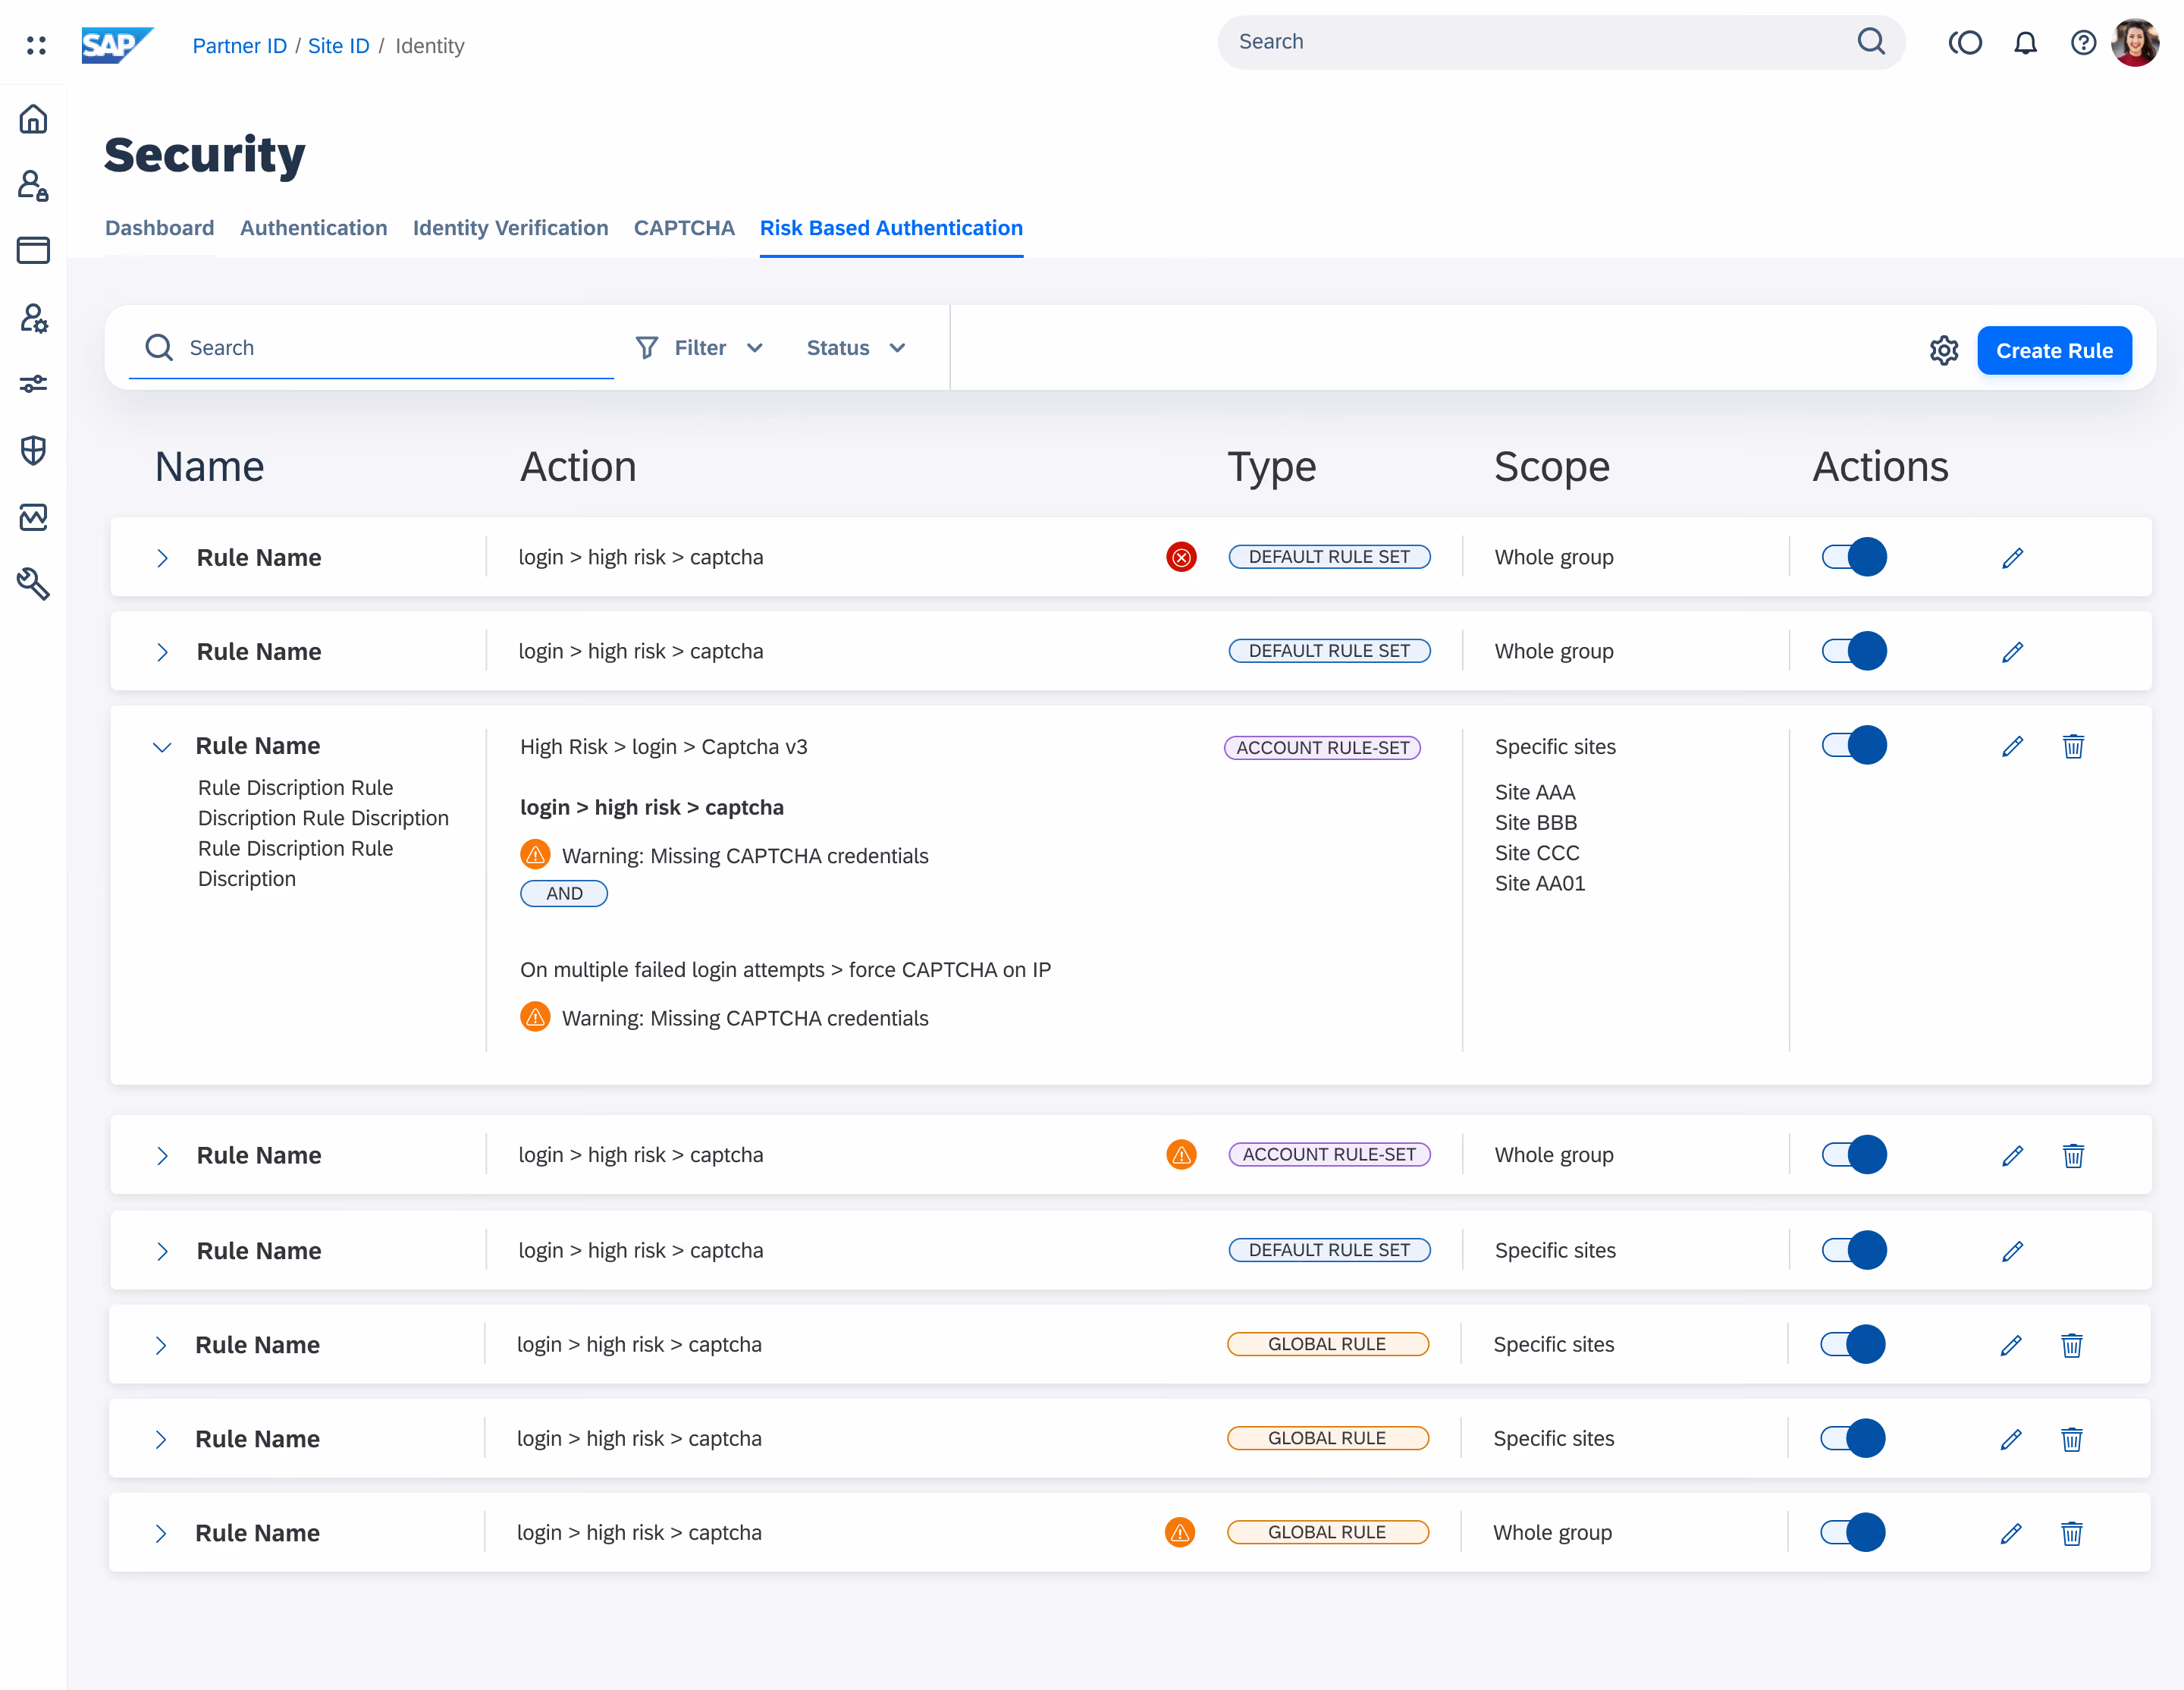Delete the Global Rule Whole group rule
Viewport: 2184px width, 1690px height.
coord(2071,1533)
